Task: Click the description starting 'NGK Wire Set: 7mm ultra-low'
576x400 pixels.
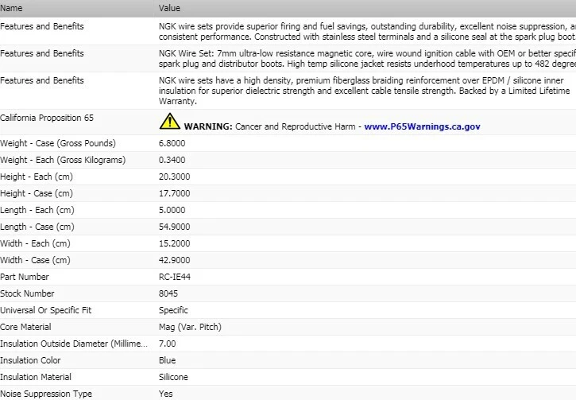Action: (x=367, y=59)
